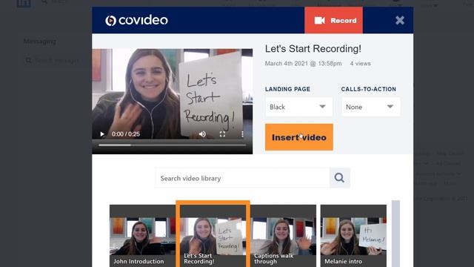Image resolution: width=474 pixels, height=267 pixels.
Task: Enter fullscreen in the video player
Action: click(222, 133)
